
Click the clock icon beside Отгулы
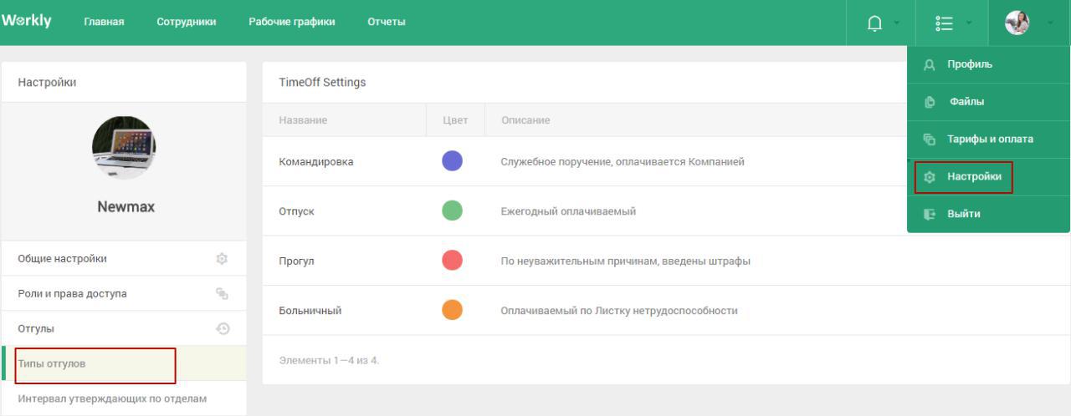223,329
